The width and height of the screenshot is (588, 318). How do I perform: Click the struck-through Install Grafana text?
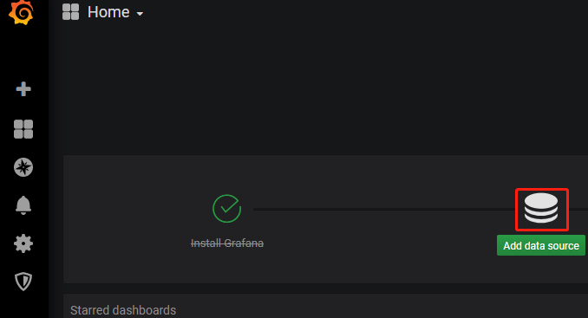coord(227,243)
